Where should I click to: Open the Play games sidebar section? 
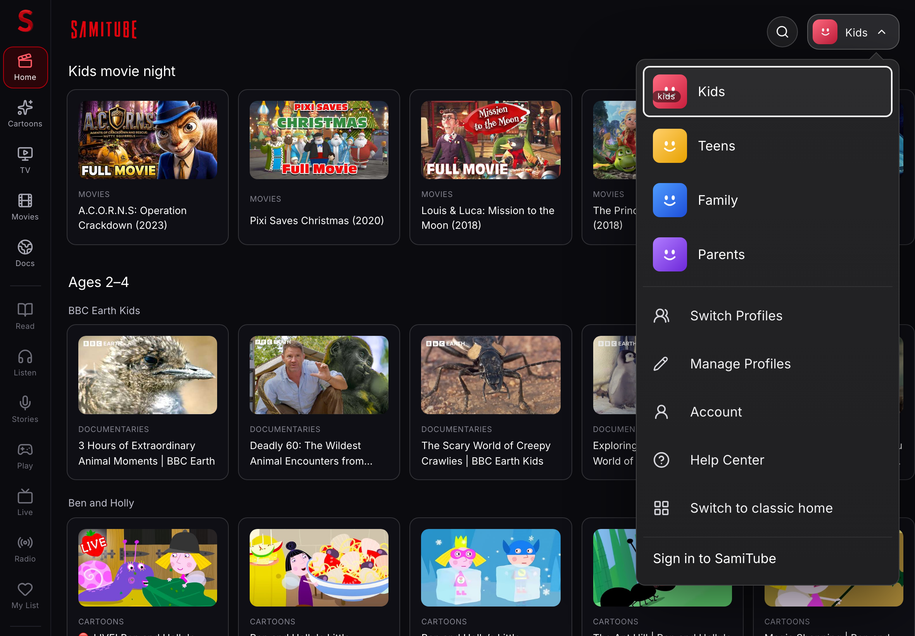25,456
